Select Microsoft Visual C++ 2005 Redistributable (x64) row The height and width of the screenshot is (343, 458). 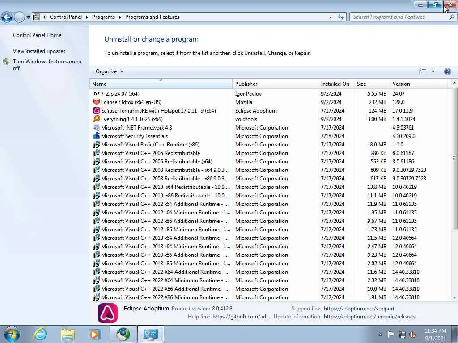click(268, 162)
